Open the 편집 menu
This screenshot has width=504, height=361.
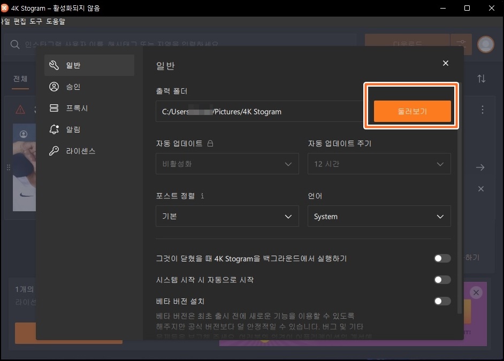(x=20, y=21)
